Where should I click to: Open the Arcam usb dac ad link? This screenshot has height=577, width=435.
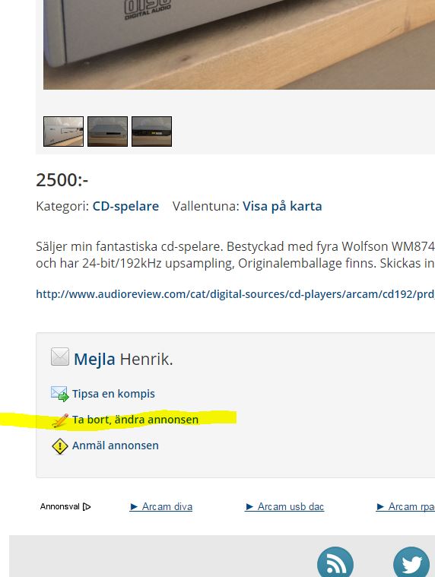pyautogui.click(x=284, y=507)
